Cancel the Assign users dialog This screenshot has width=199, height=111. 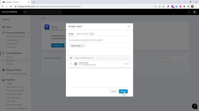click(x=113, y=91)
